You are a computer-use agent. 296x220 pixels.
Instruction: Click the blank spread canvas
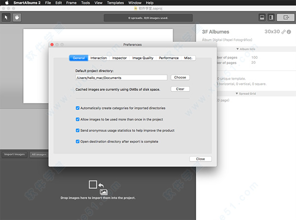click(98, 35)
